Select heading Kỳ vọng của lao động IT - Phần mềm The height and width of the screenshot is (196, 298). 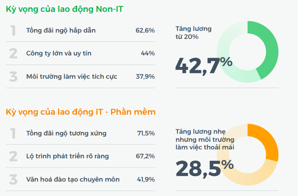pyautogui.click(x=81, y=112)
